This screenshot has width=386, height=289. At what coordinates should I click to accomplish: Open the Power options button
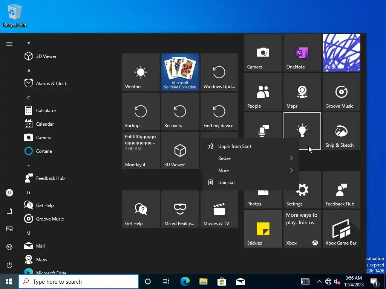9,265
